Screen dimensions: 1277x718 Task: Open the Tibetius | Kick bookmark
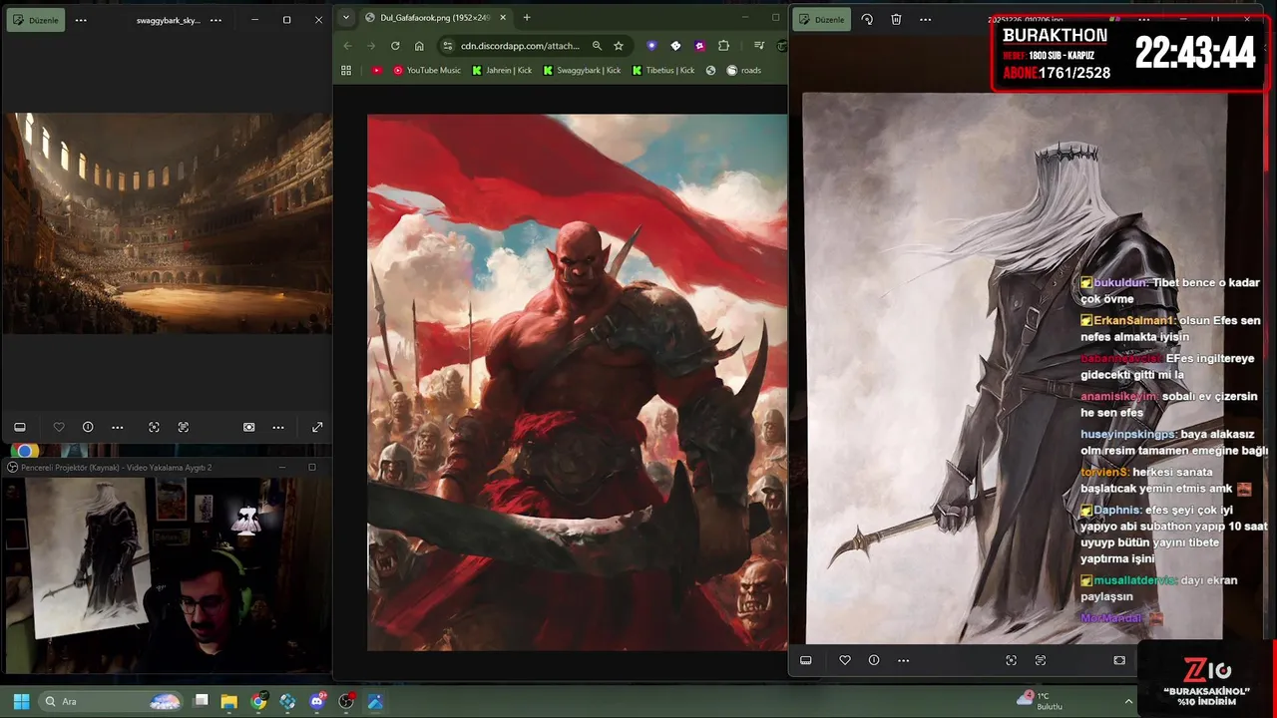(x=663, y=70)
